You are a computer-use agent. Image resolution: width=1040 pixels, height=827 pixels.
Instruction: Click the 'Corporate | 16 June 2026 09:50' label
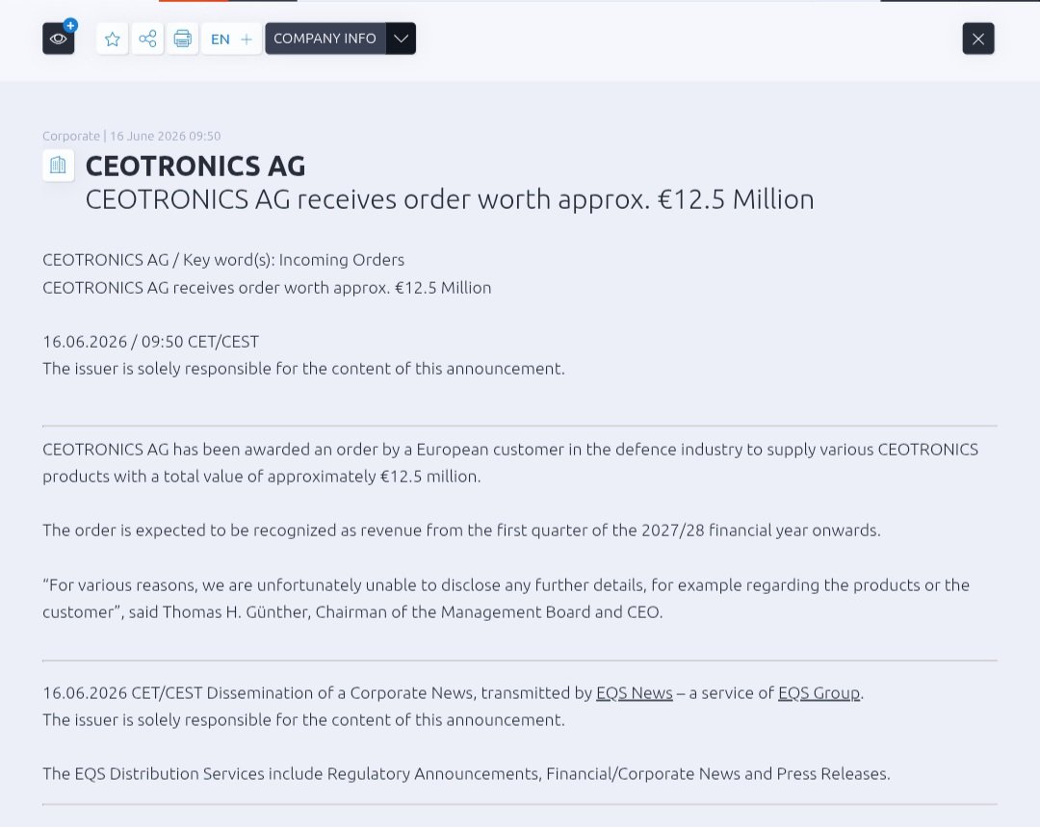pos(131,136)
